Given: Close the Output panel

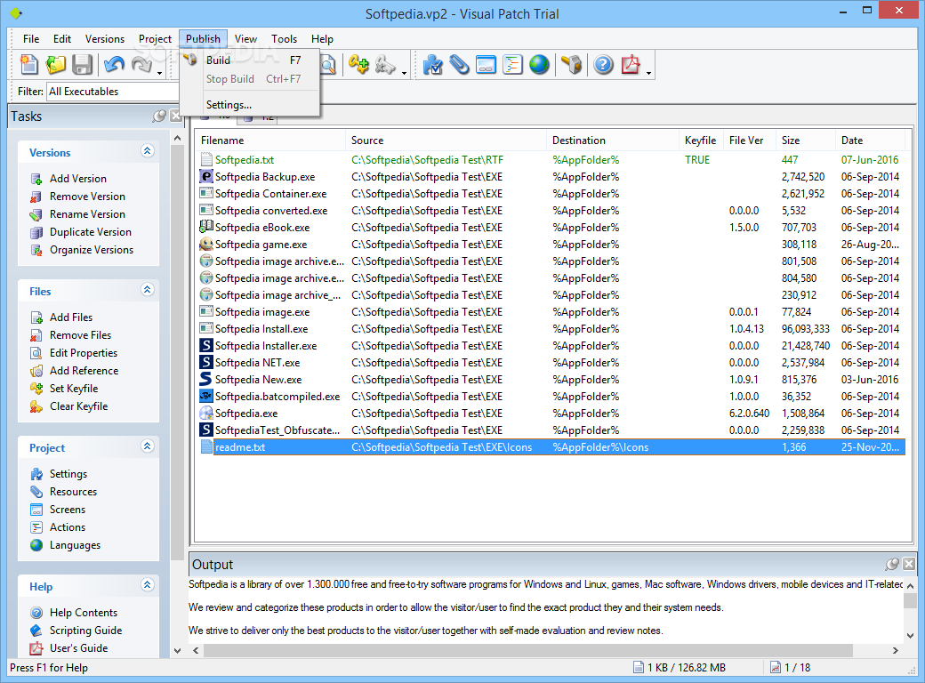Looking at the screenshot, I should 909,565.
